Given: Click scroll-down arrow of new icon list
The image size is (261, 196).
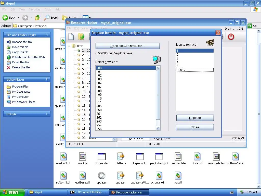Looking at the screenshot, I should coord(158,128).
